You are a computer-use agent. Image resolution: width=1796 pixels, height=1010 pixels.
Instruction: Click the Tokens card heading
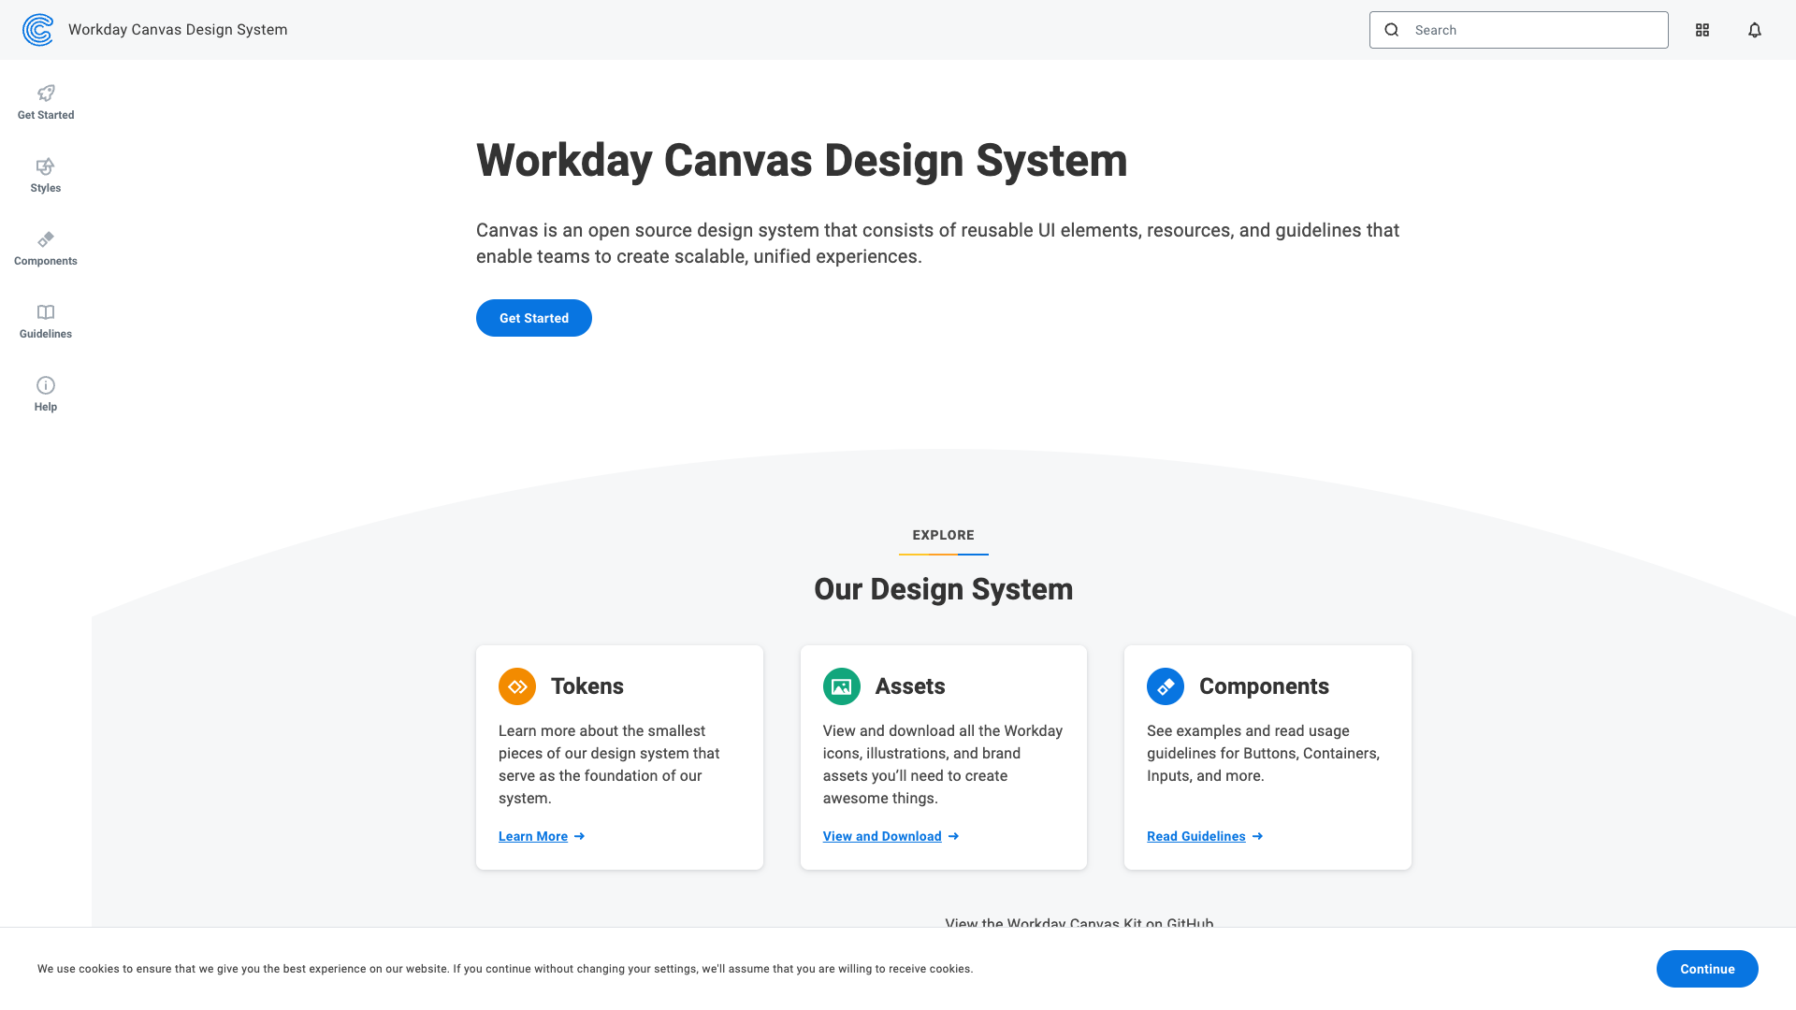(587, 686)
